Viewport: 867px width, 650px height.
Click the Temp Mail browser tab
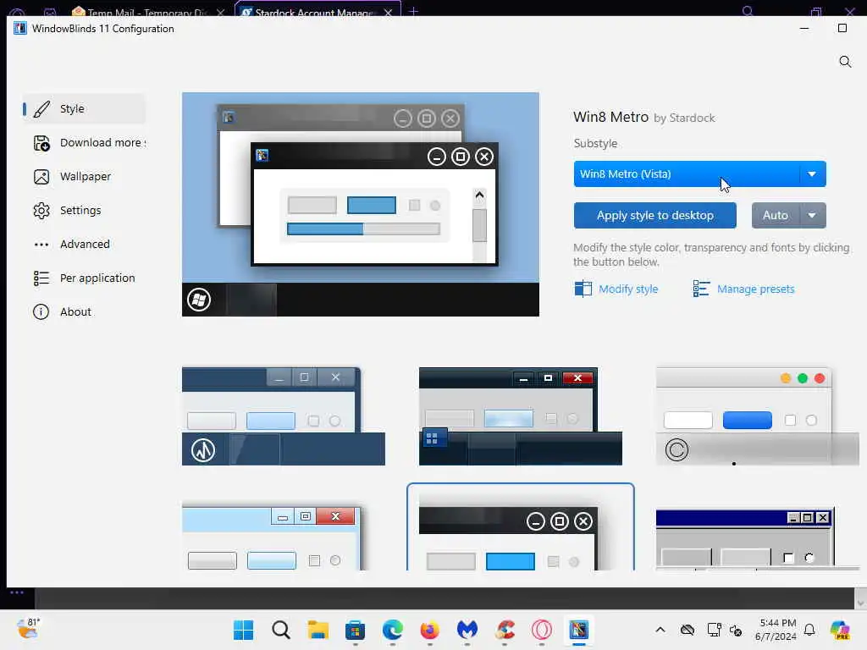tap(146, 11)
